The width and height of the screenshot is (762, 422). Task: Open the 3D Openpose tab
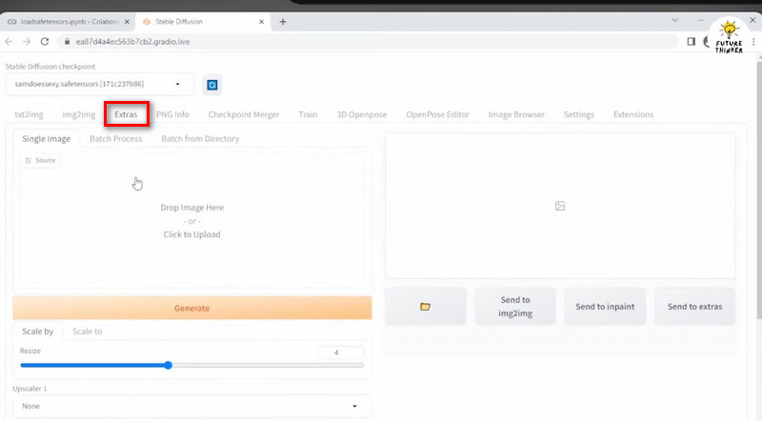coord(362,114)
